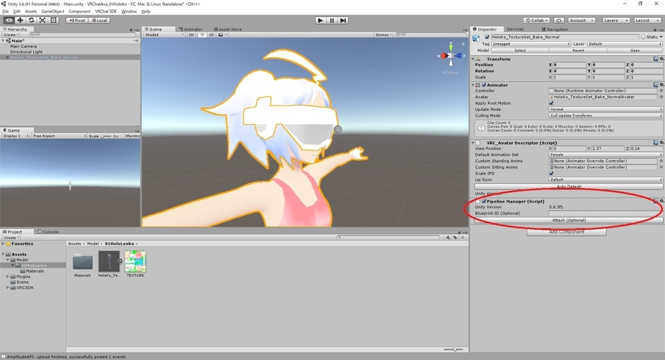Switch to the Asset Store tab
Screen dimensions: 665x360
pos(228,29)
